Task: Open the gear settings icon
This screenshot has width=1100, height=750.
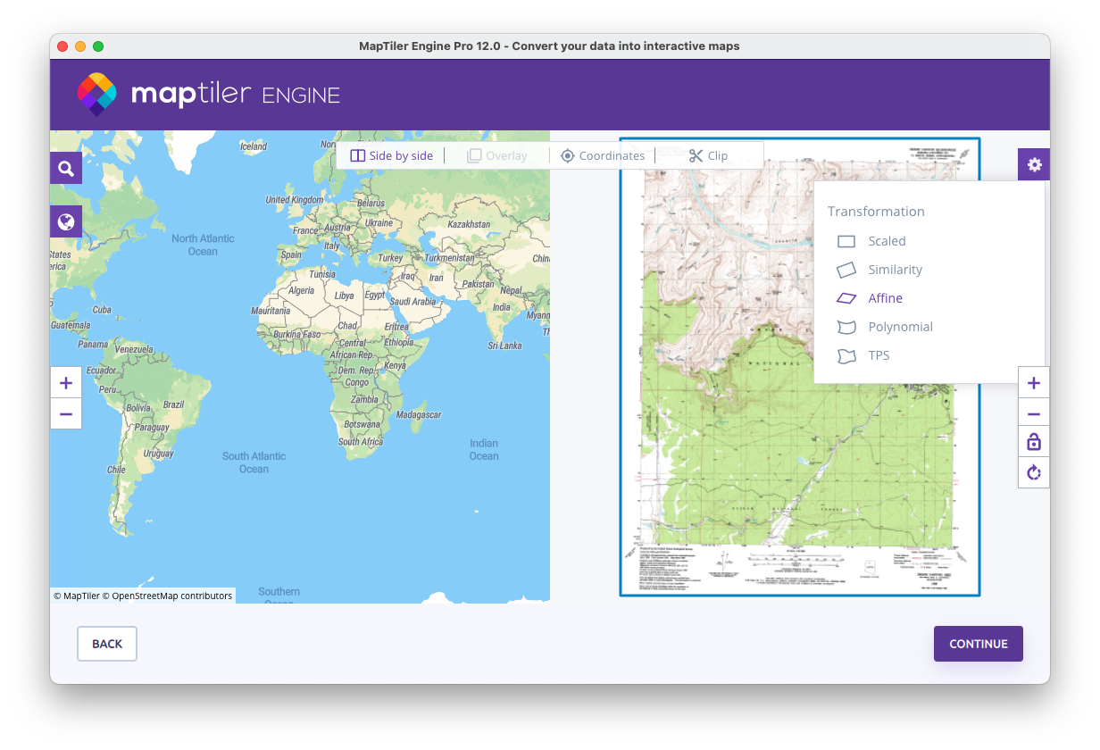Action: (x=1034, y=164)
